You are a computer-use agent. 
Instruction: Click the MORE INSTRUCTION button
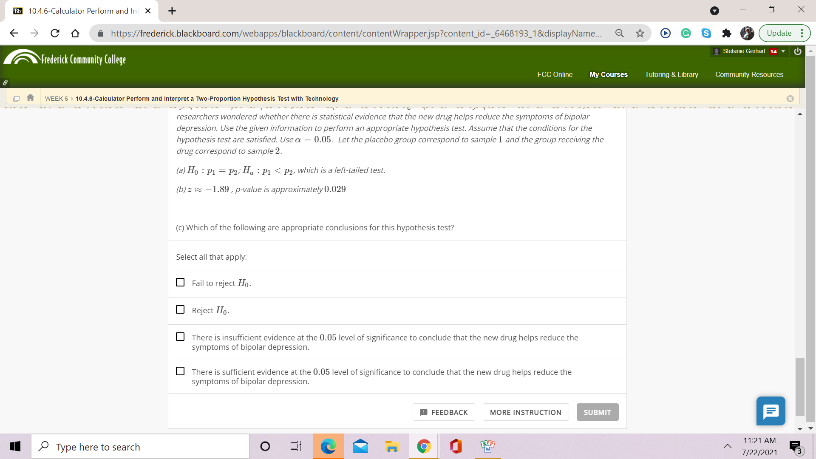[x=525, y=412]
